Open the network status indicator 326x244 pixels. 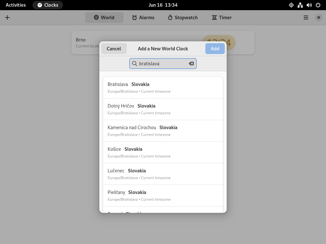click(300, 5)
